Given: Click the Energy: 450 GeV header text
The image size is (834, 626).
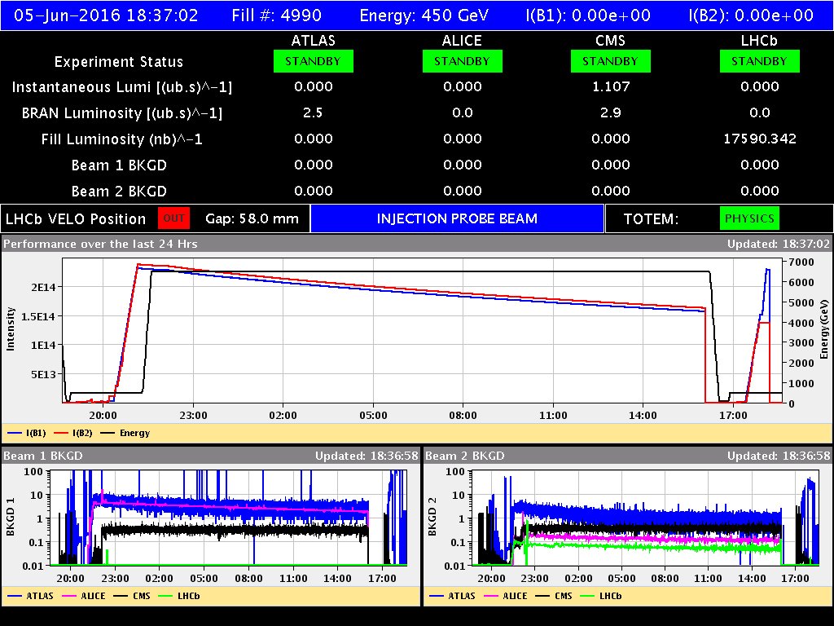Looking at the screenshot, I should coord(424,15).
